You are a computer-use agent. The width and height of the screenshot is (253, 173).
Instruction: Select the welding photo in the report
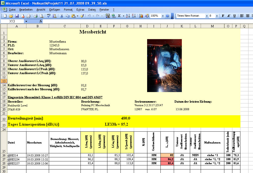pyautogui.click(x=164, y=65)
